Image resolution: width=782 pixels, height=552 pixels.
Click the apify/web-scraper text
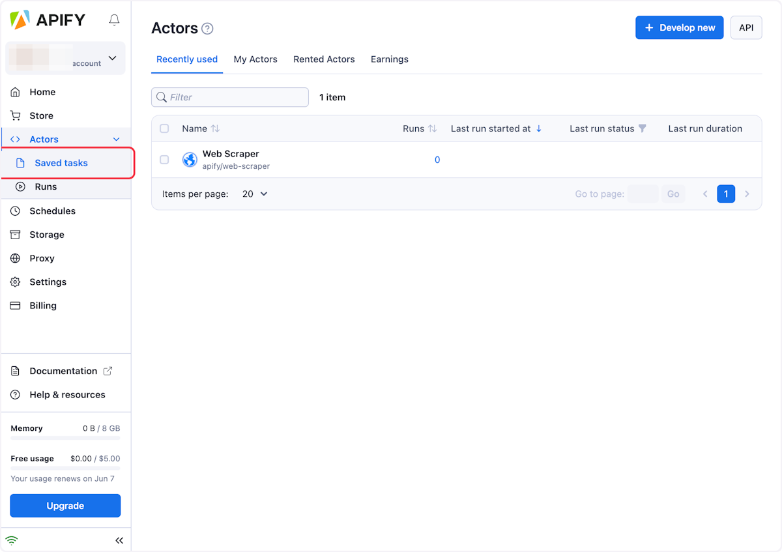point(236,166)
